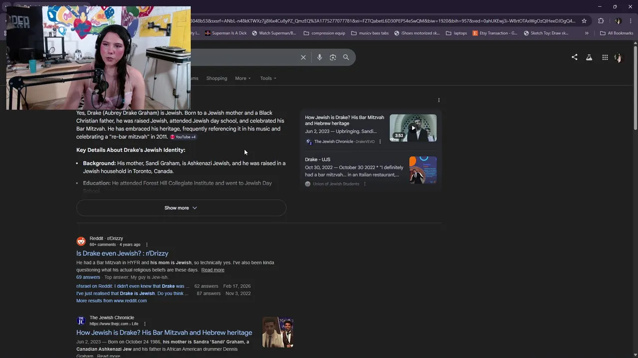Click Read more on Reddit snippet

coord(213,270)
